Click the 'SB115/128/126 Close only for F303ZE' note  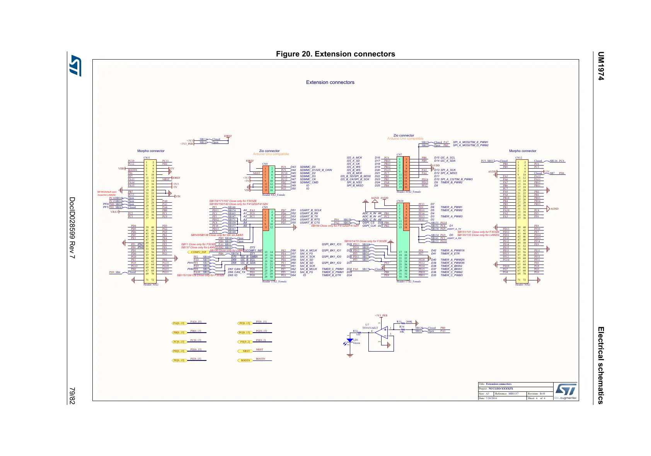coord(201,275)
